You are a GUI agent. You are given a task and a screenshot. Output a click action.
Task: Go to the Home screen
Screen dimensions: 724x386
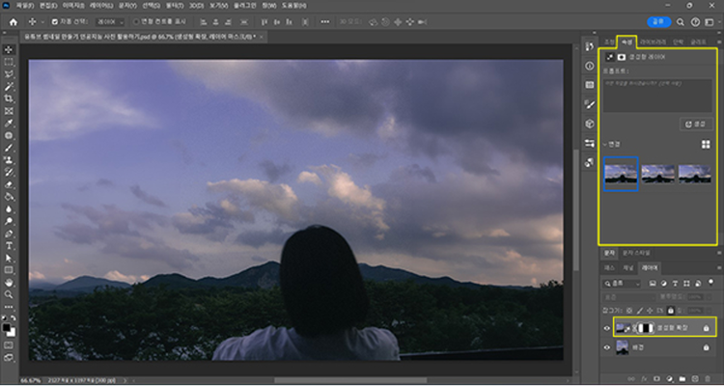[x=14, y=21]
